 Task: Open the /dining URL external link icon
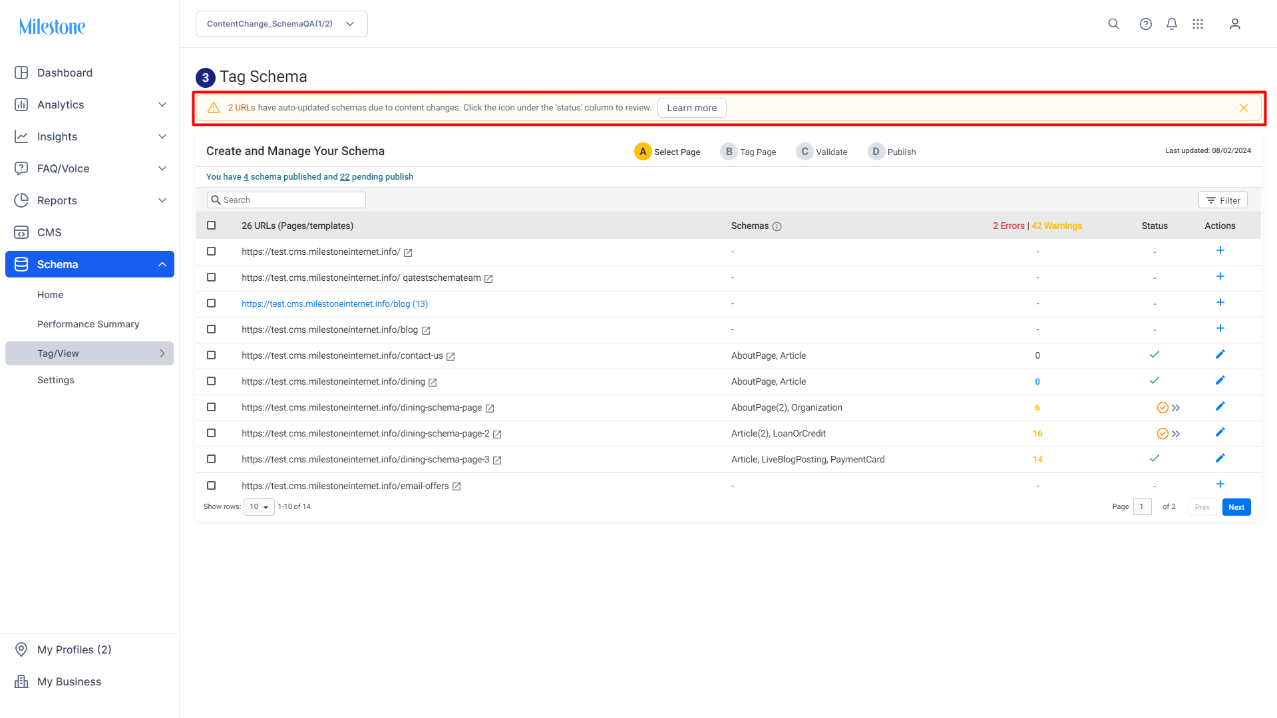[x=433, y=383]
